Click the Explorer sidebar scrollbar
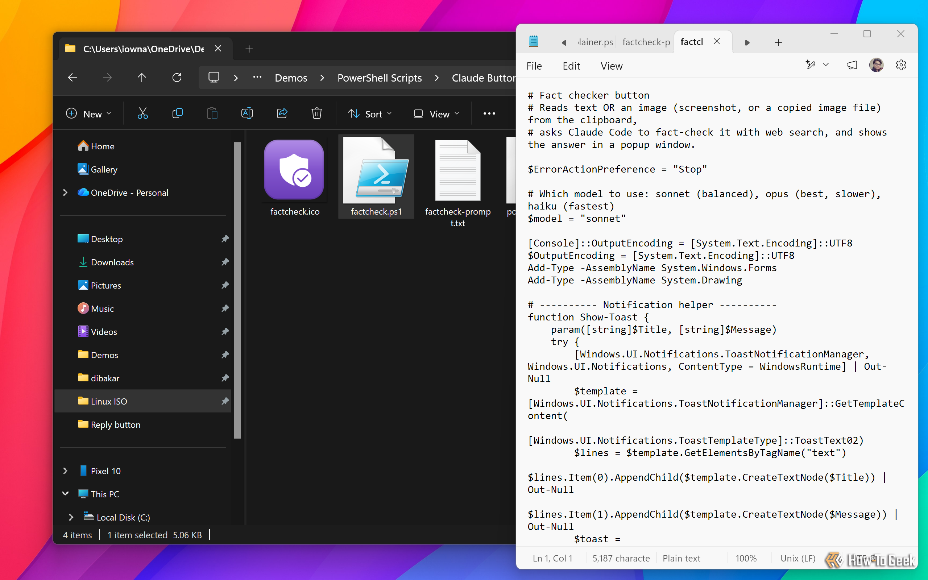The height and width of the screenshot is (580, 928). pos(237,290)
